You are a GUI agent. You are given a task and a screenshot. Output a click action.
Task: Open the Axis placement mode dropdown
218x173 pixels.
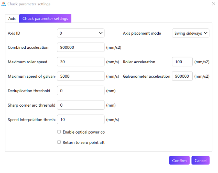click(190, 33)
